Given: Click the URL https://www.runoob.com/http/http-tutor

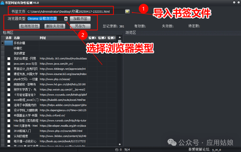Looking at the screenshot, I should [x=63, y=121].
